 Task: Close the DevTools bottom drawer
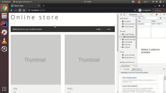coord(164,69)
